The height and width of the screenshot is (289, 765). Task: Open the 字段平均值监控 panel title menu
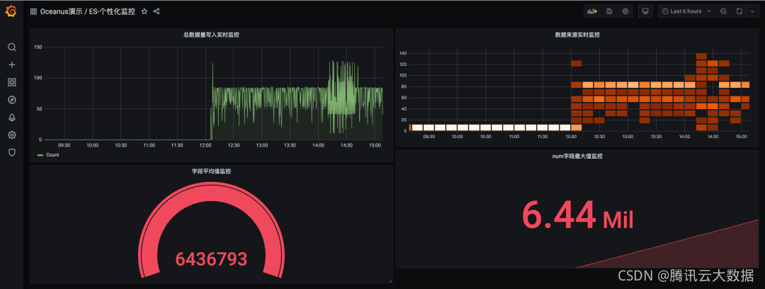211,171
